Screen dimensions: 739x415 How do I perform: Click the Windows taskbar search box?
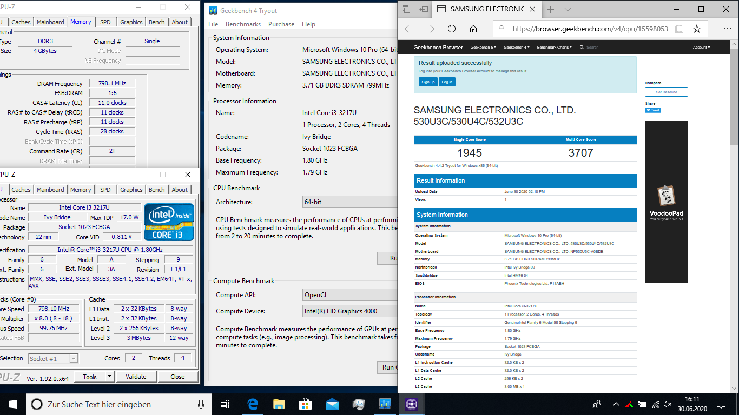tap(119, 404)
